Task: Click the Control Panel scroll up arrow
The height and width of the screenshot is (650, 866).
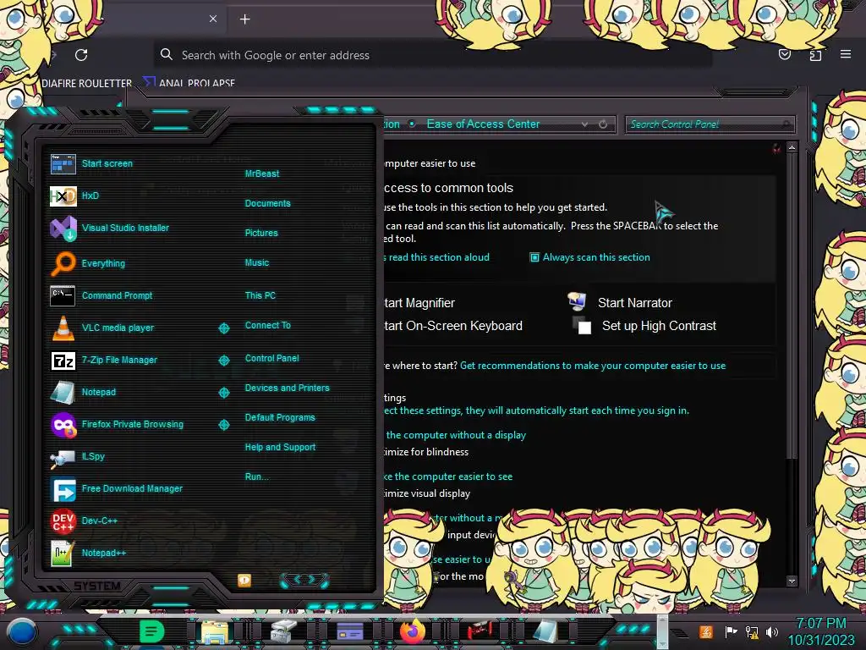Action: click(x=792, y=147)
